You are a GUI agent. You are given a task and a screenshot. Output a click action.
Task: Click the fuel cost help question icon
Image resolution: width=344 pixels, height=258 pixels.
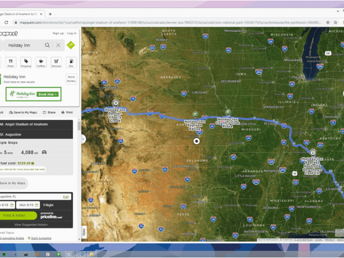pos(33,163)
